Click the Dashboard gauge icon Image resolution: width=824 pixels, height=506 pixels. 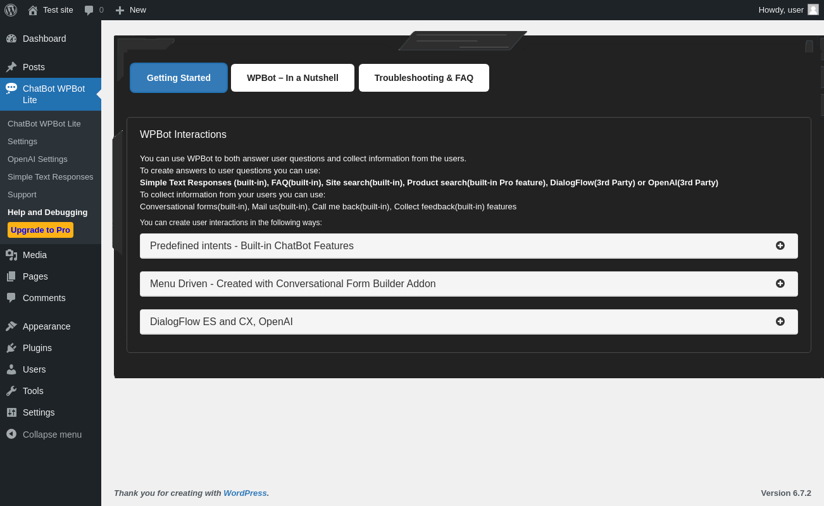click(11, 39)
